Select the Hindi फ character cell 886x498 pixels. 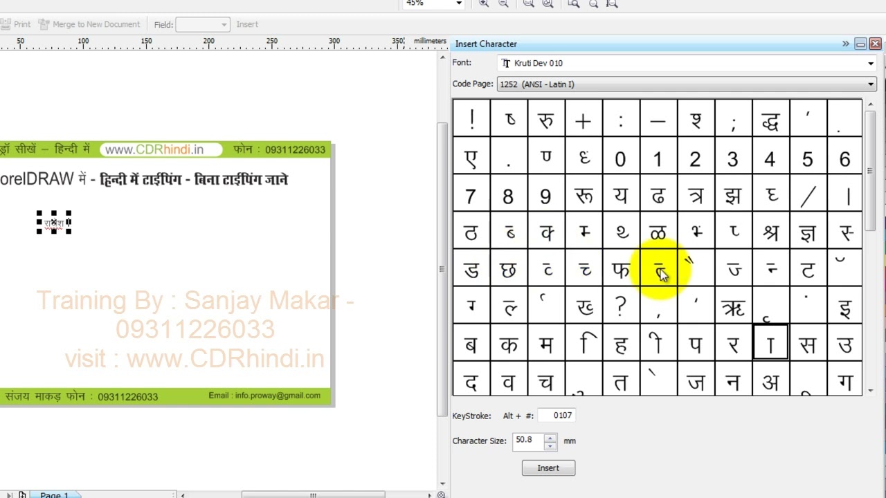coord(621,268)
